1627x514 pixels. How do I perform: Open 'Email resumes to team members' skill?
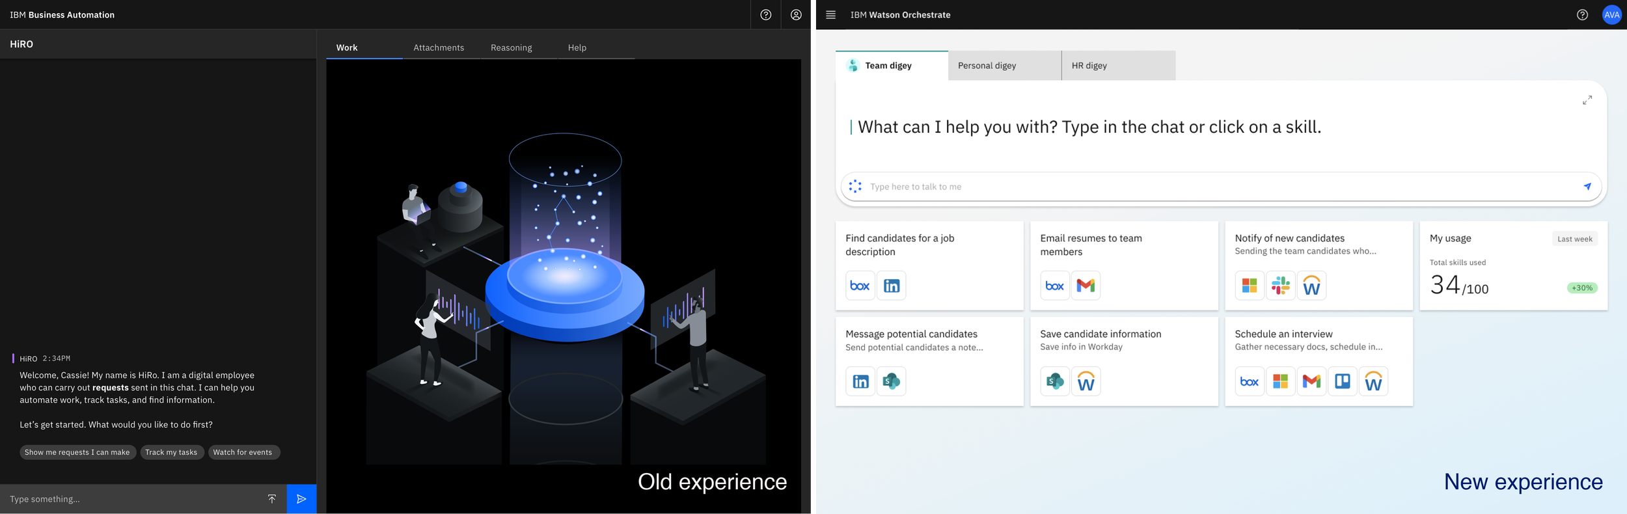point(1124,265)
